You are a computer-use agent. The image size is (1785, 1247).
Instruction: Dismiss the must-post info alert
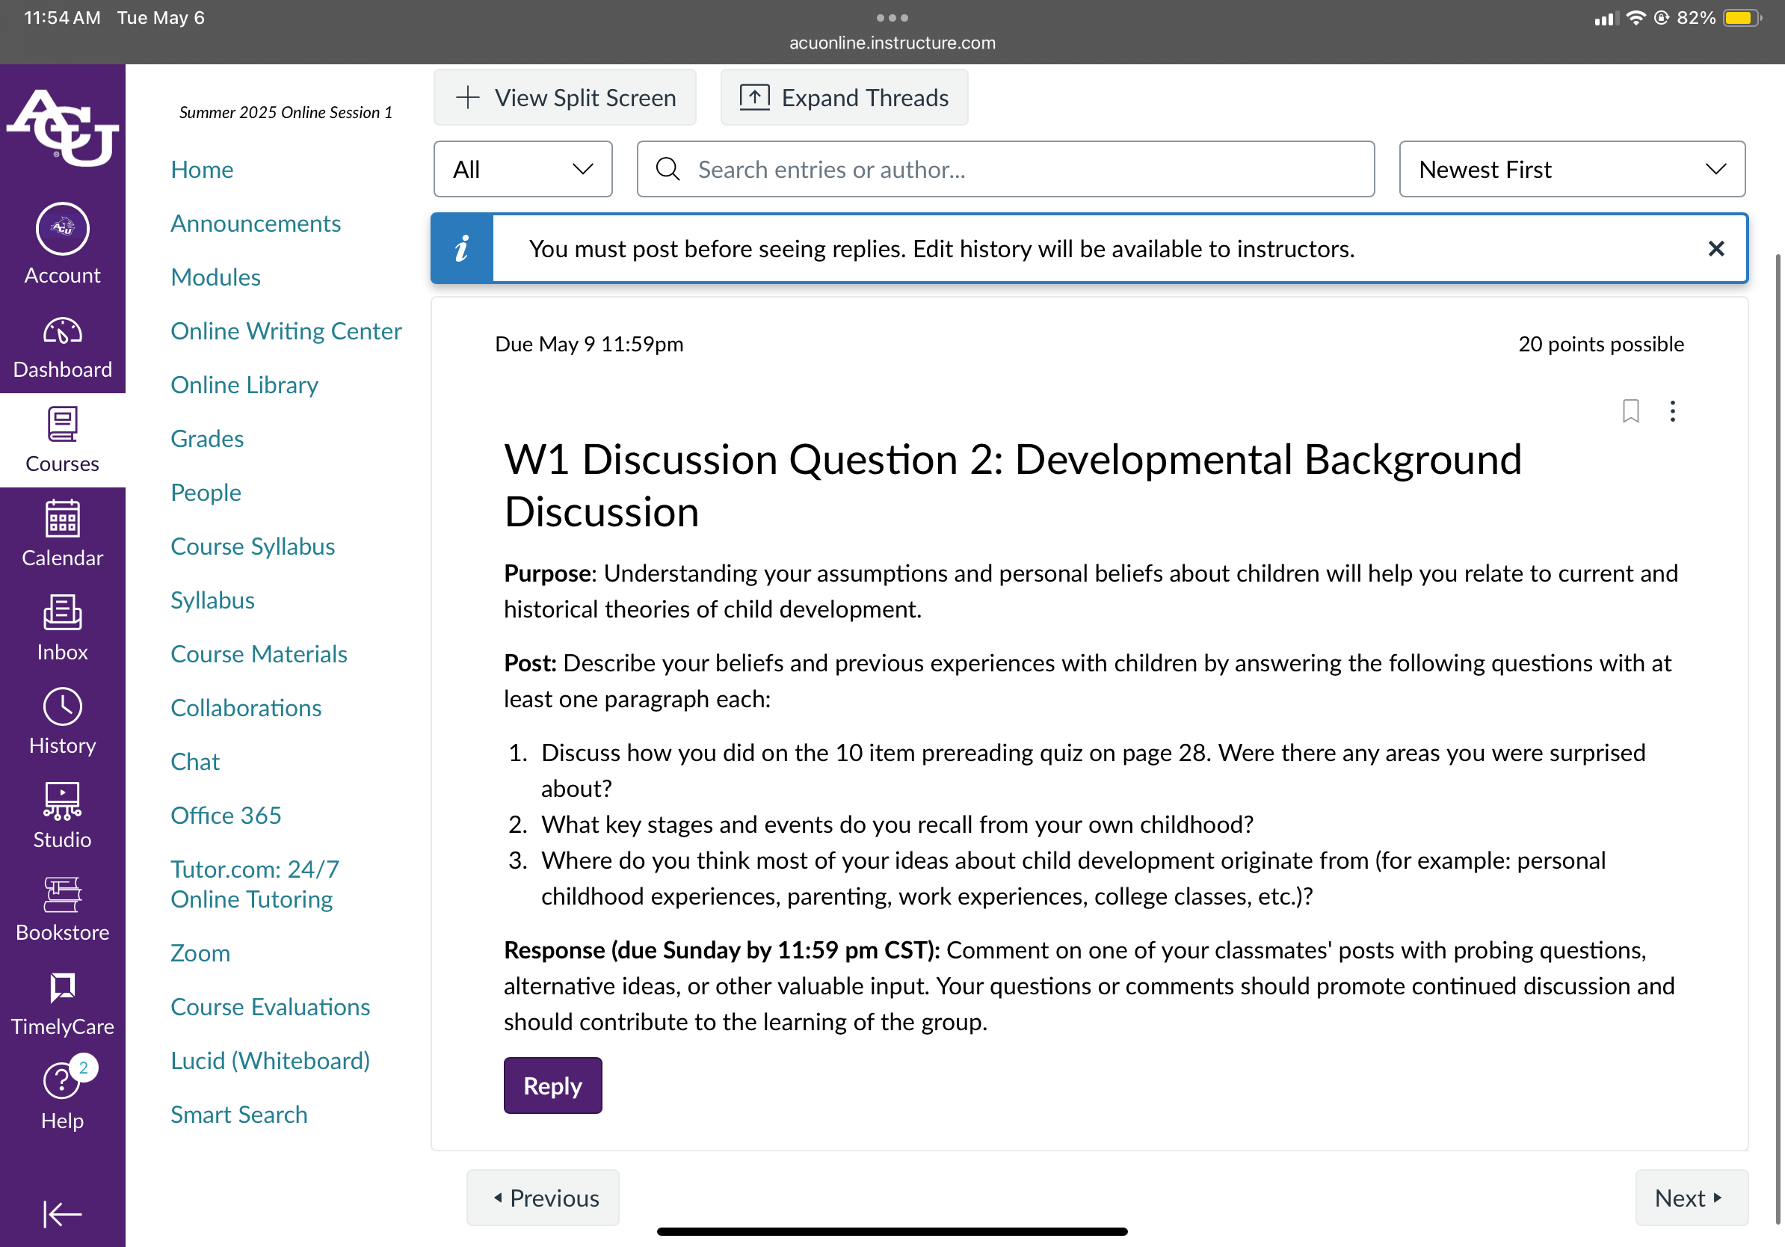tap(1715, 248)
